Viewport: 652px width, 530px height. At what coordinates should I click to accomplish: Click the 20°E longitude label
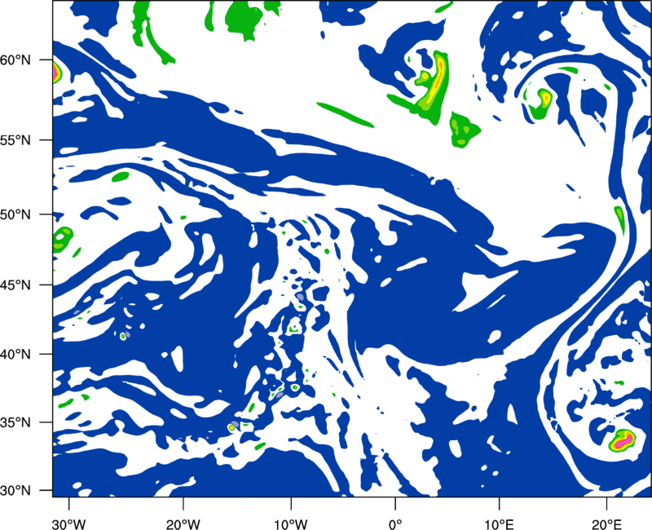606,524
